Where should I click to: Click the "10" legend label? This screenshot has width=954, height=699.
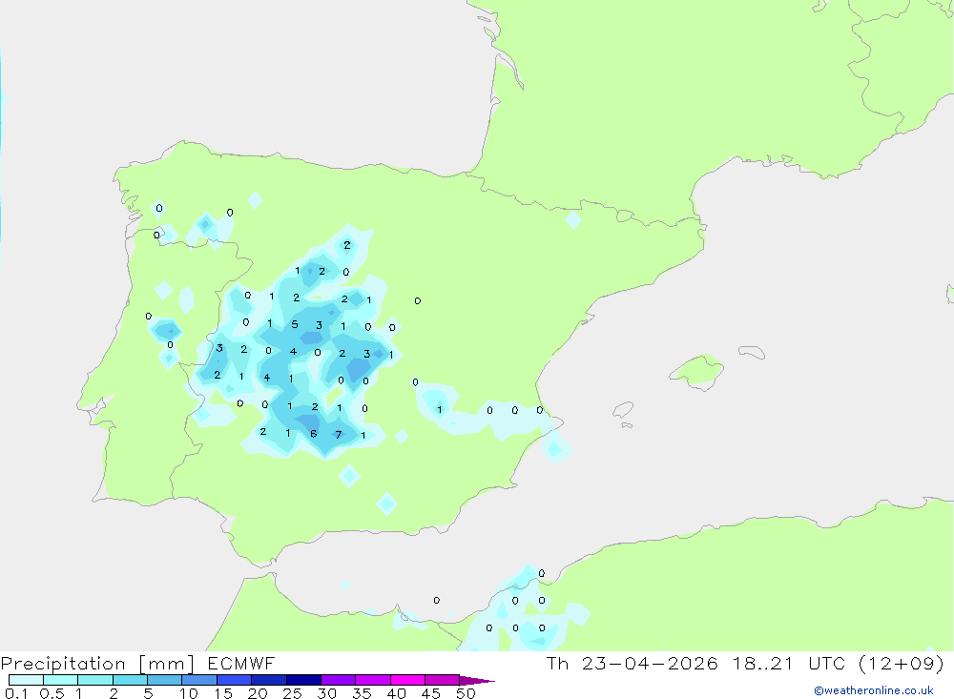188,693
